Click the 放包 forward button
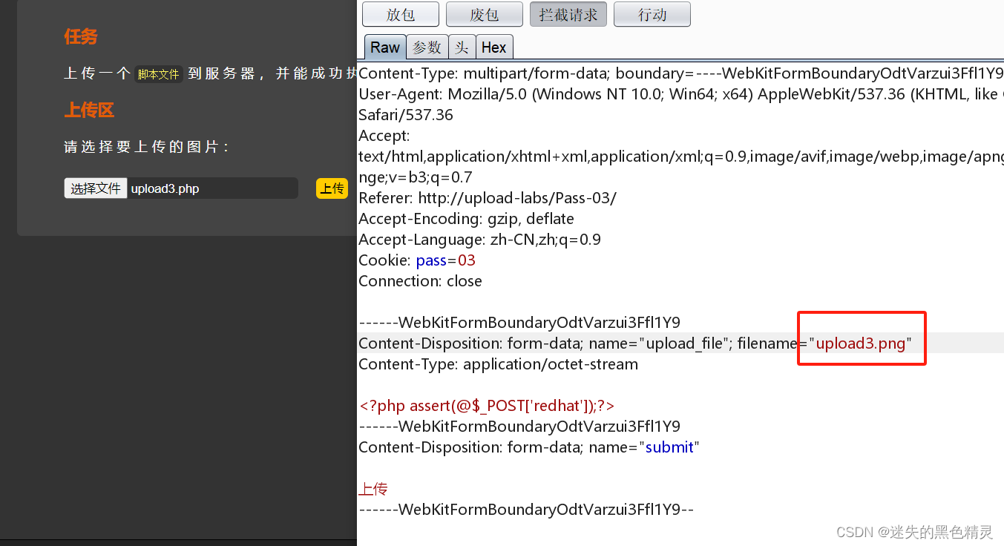This screenshot has height=546, width=1004. pos(401,14)
